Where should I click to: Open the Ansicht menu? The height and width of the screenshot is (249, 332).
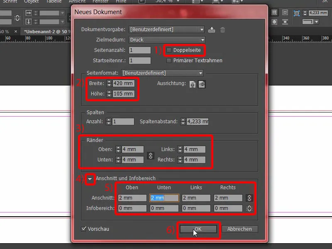tap(77, 1)
